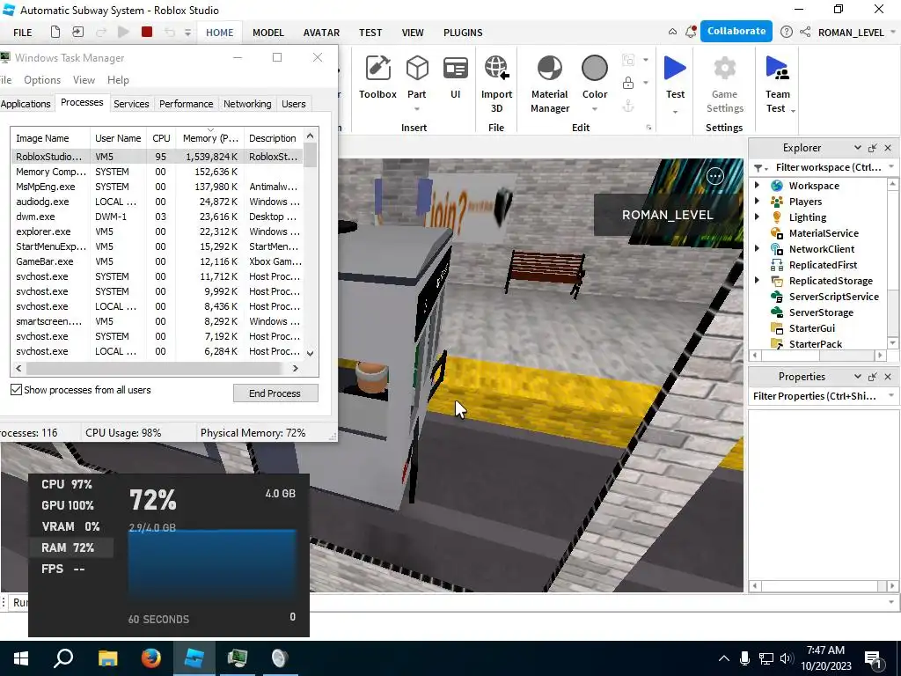Image resolution: width=901 pixels, height=676 pixels.
Task: Select MaterialService in Explorer
Action: 824,233
